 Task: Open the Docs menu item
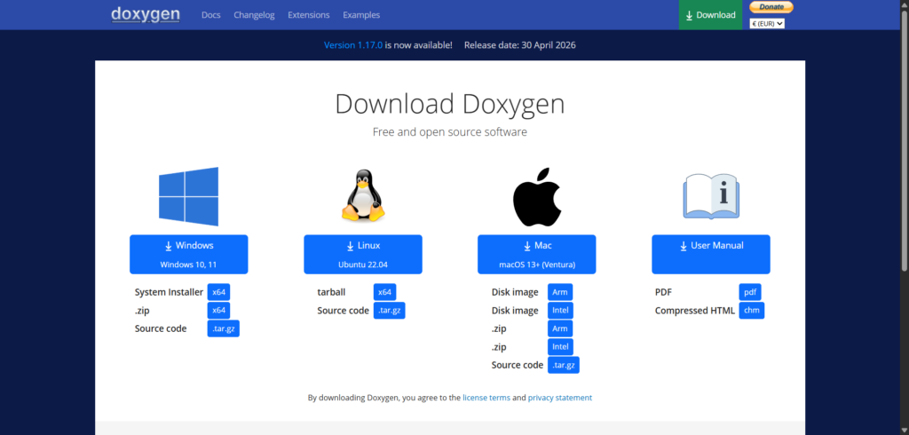tap(211, 15)
